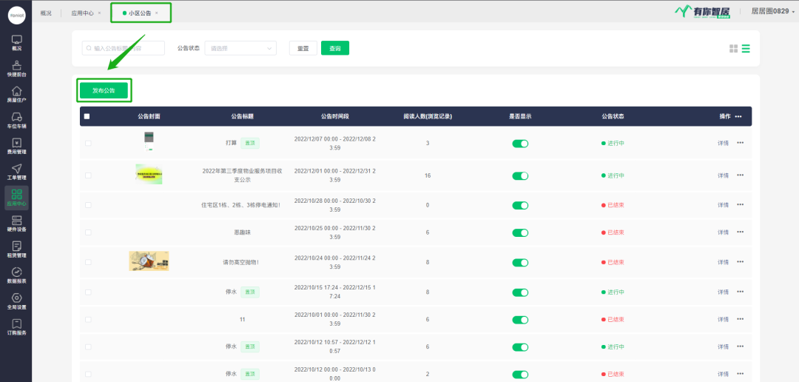The height and width of the screenshot is (382, 799).
Task: Switch to the 概况 tab
Action: coord(46,13)
